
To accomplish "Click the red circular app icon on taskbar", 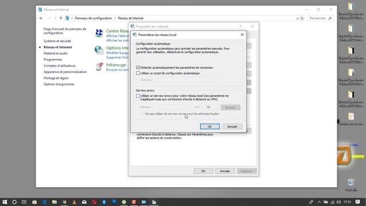I will tap(94, 202).
